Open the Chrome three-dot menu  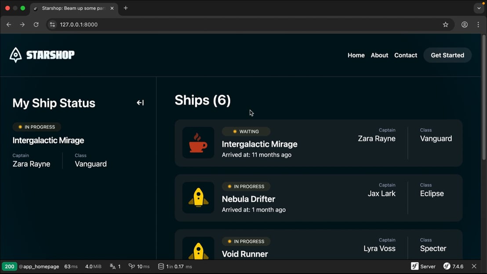coord(478,25)
